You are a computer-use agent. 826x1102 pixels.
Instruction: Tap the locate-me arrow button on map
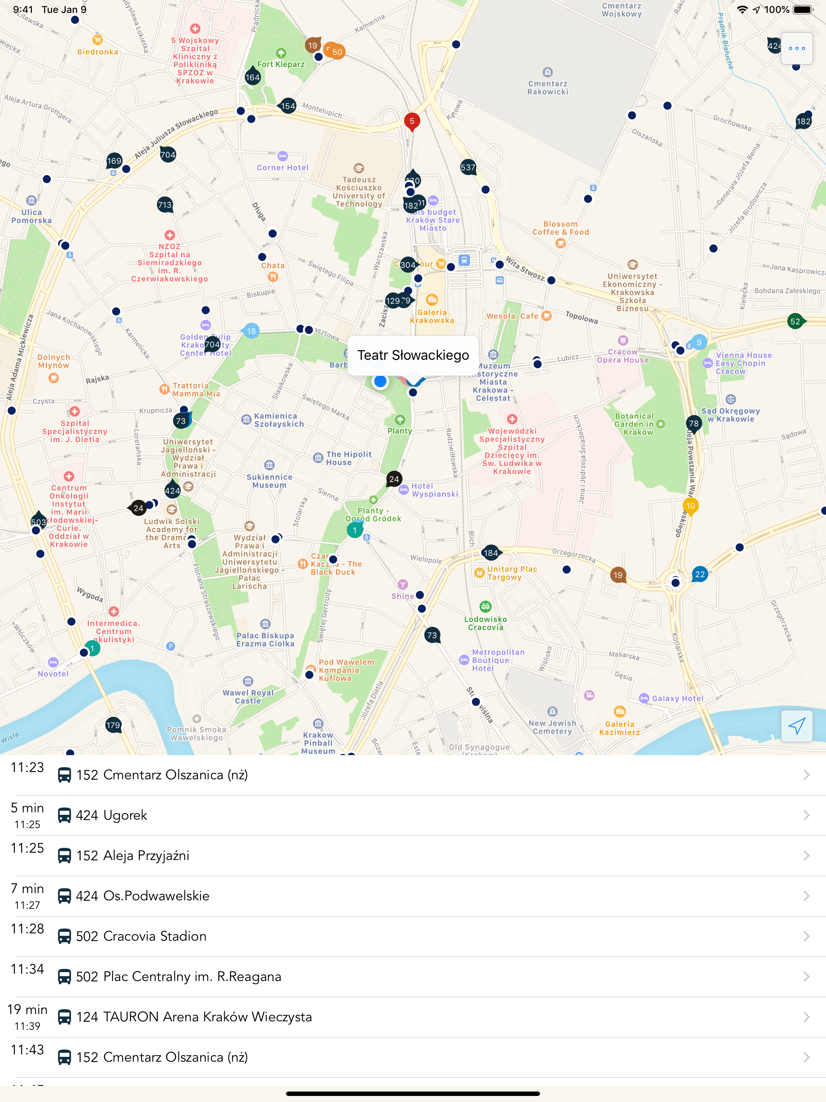tap(797, 726)
